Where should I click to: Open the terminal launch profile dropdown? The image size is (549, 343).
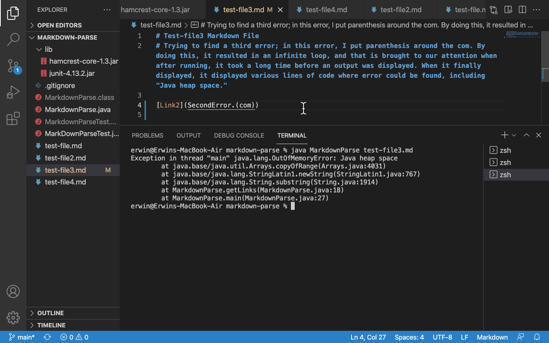pyautogui.click(x=514, y=135)
